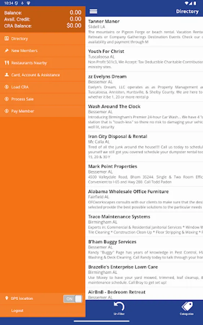Click the Mc Calla AL location text
The width and height of the screenshot is (203, 325).
click(x=99, y=142)
